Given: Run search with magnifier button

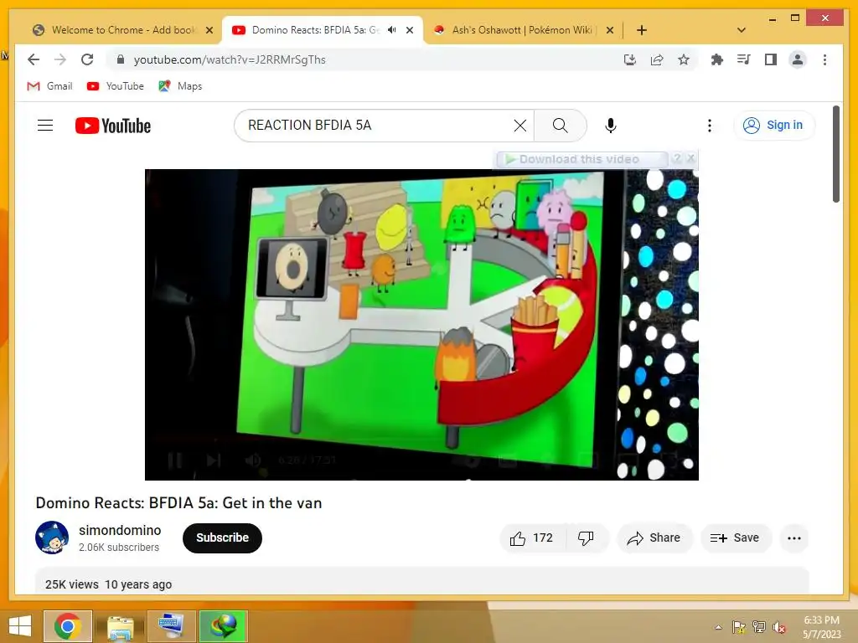Looking at the screenshot, I should (x=561, y=126).
